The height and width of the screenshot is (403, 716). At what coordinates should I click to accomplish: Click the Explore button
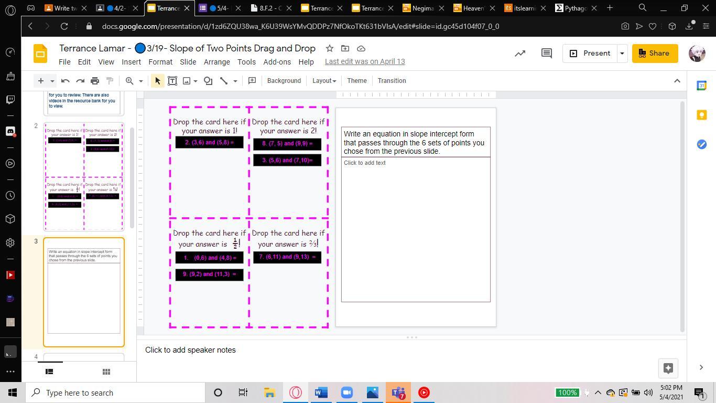[668, 368]
